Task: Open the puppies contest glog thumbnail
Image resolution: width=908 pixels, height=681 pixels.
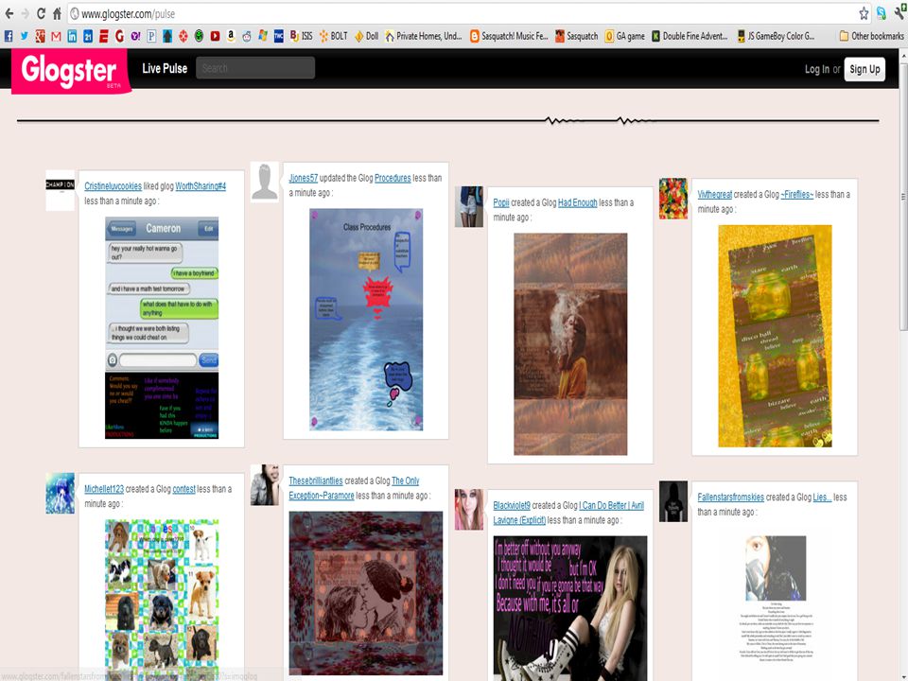Action: [x=162, y=600]
